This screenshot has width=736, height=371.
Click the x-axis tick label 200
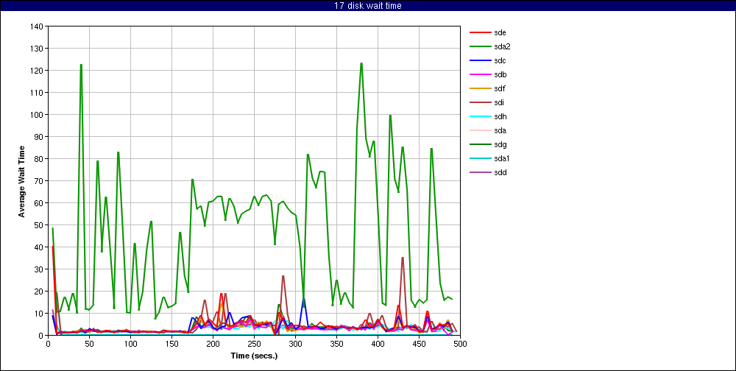click(x=213, y=343)
